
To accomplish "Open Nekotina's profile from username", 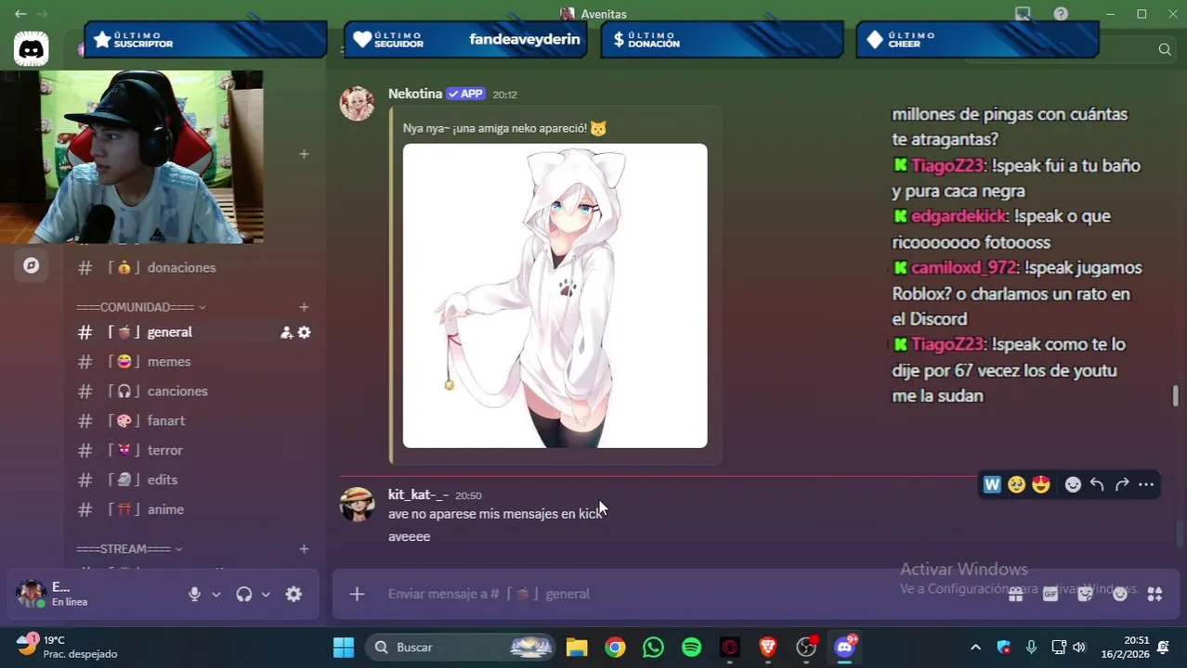I will click(x=415, y=94).
